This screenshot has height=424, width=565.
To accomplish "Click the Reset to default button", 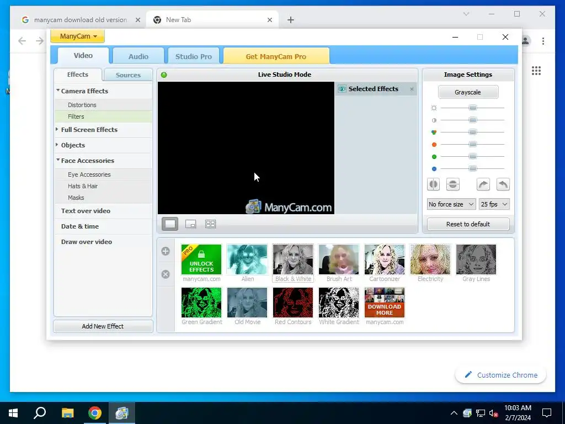I will (468, 224).
